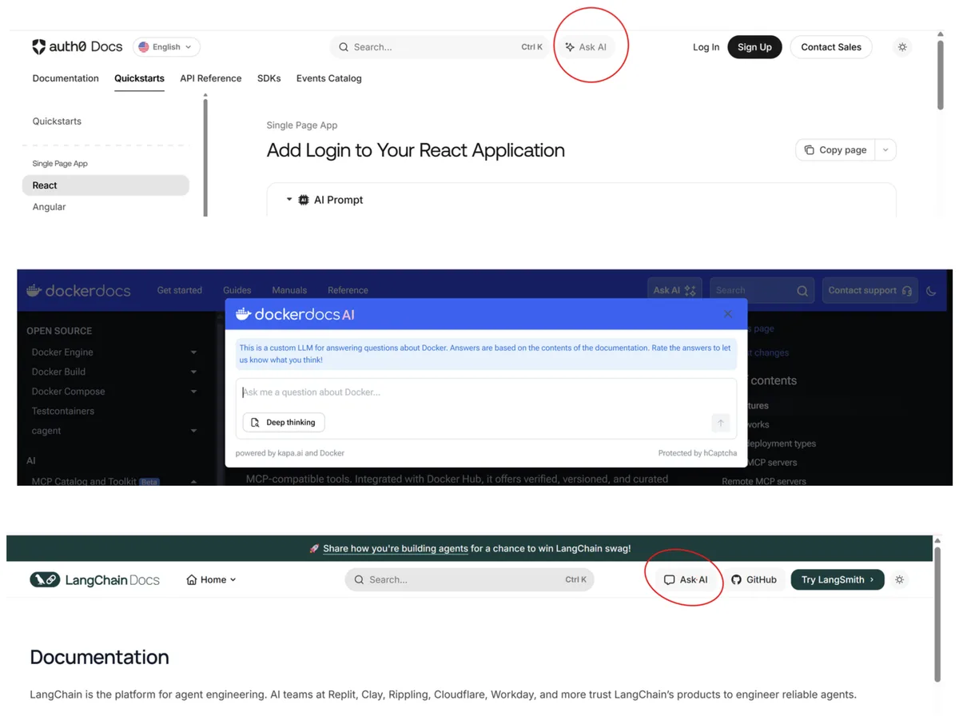The width and height of the screenshot is (959, 720).
Task: Click the send arrow in Docker AI
Action: coord(720,423)
